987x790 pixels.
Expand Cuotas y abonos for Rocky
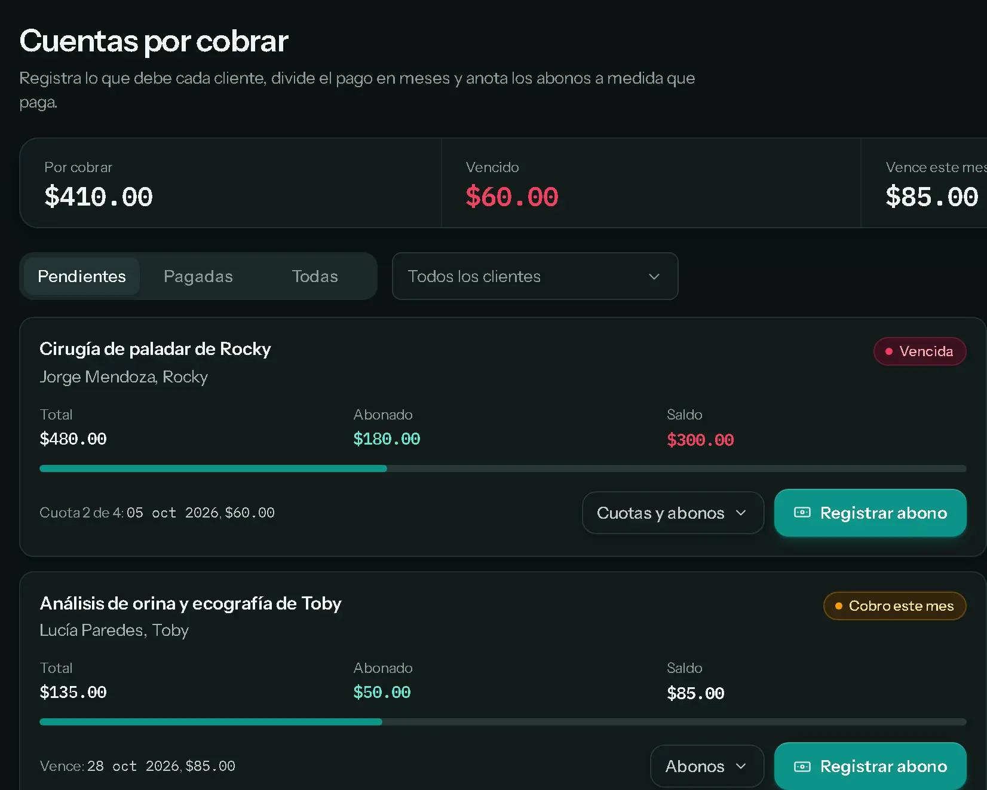(673, 513)
